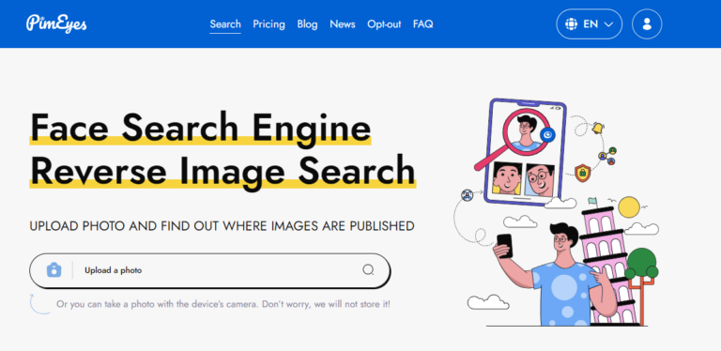Open the Search nav tab
The image size is (721, 351).
(225, 23)
